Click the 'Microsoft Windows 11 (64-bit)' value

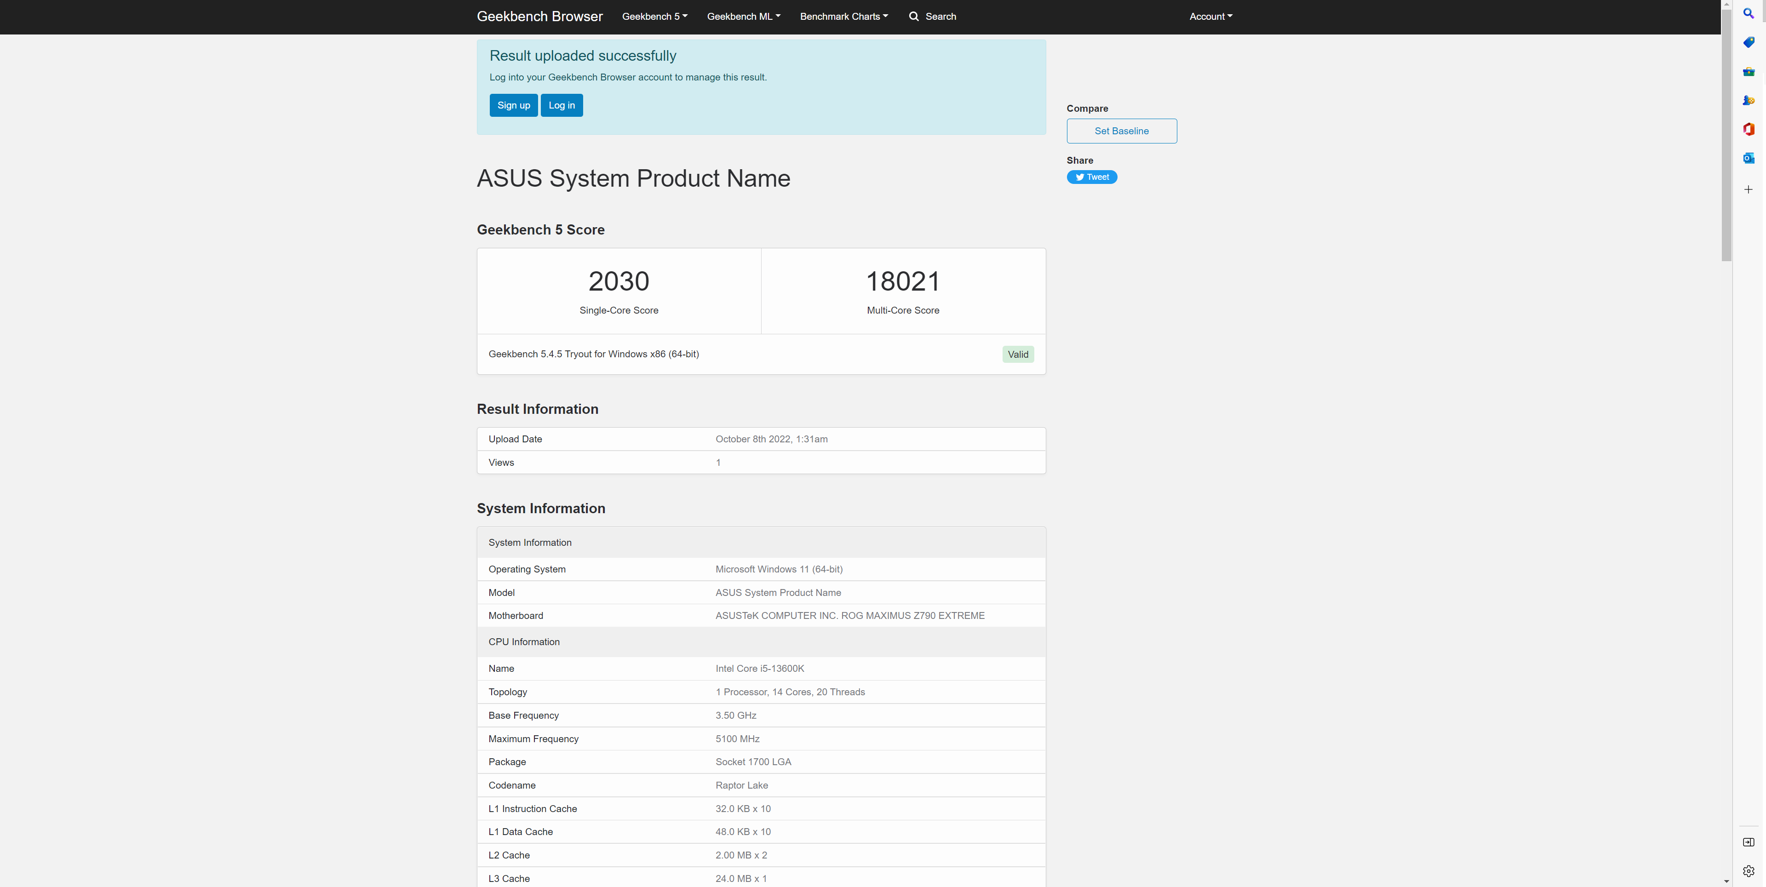[779, 569]
